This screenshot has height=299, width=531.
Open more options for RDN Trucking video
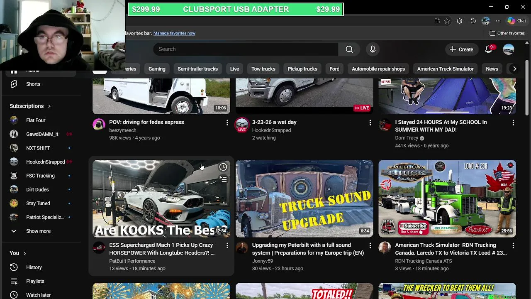513,245
